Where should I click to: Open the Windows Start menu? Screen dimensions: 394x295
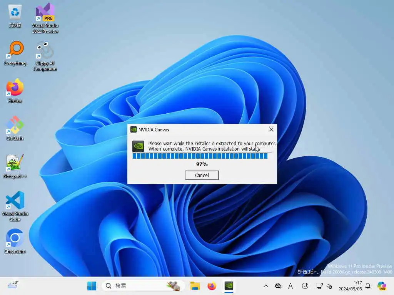pos(92,286)
